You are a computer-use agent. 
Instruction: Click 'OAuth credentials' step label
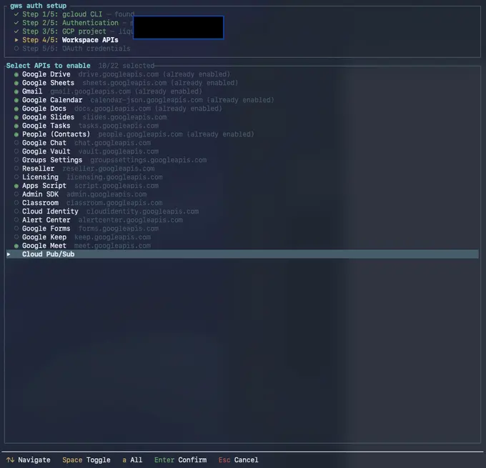pos(96,49)
